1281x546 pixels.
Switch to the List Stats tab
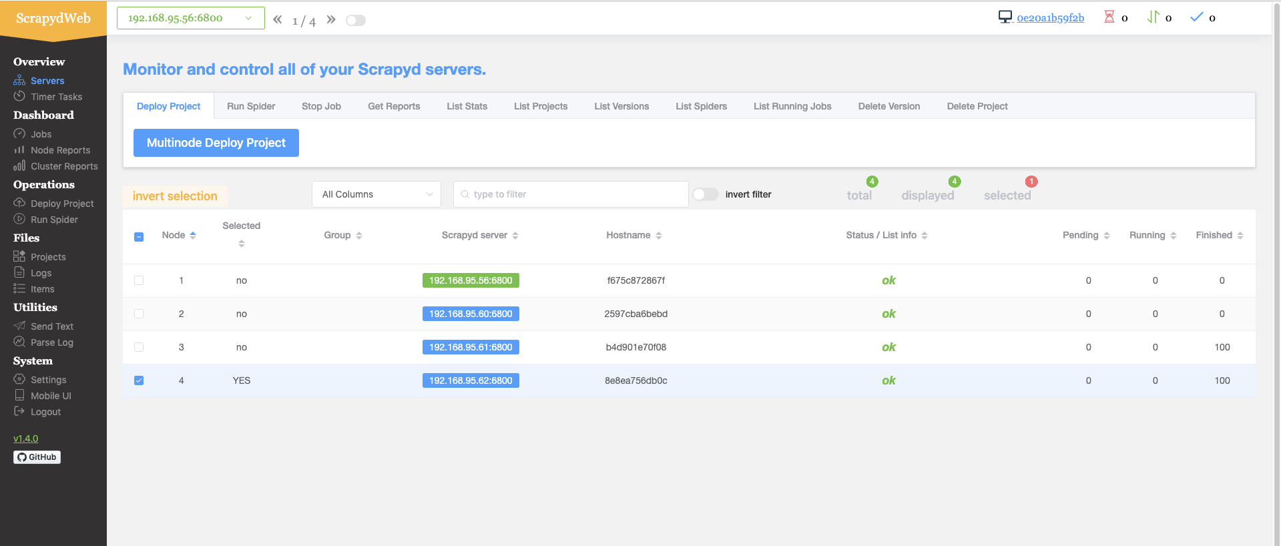[467, 106]
